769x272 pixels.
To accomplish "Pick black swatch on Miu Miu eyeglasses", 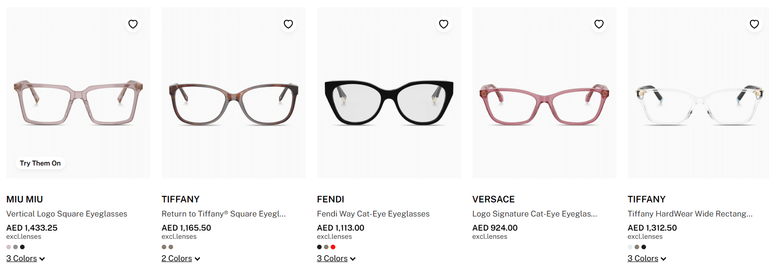I will pyautogui.click(x=22, y=247).
